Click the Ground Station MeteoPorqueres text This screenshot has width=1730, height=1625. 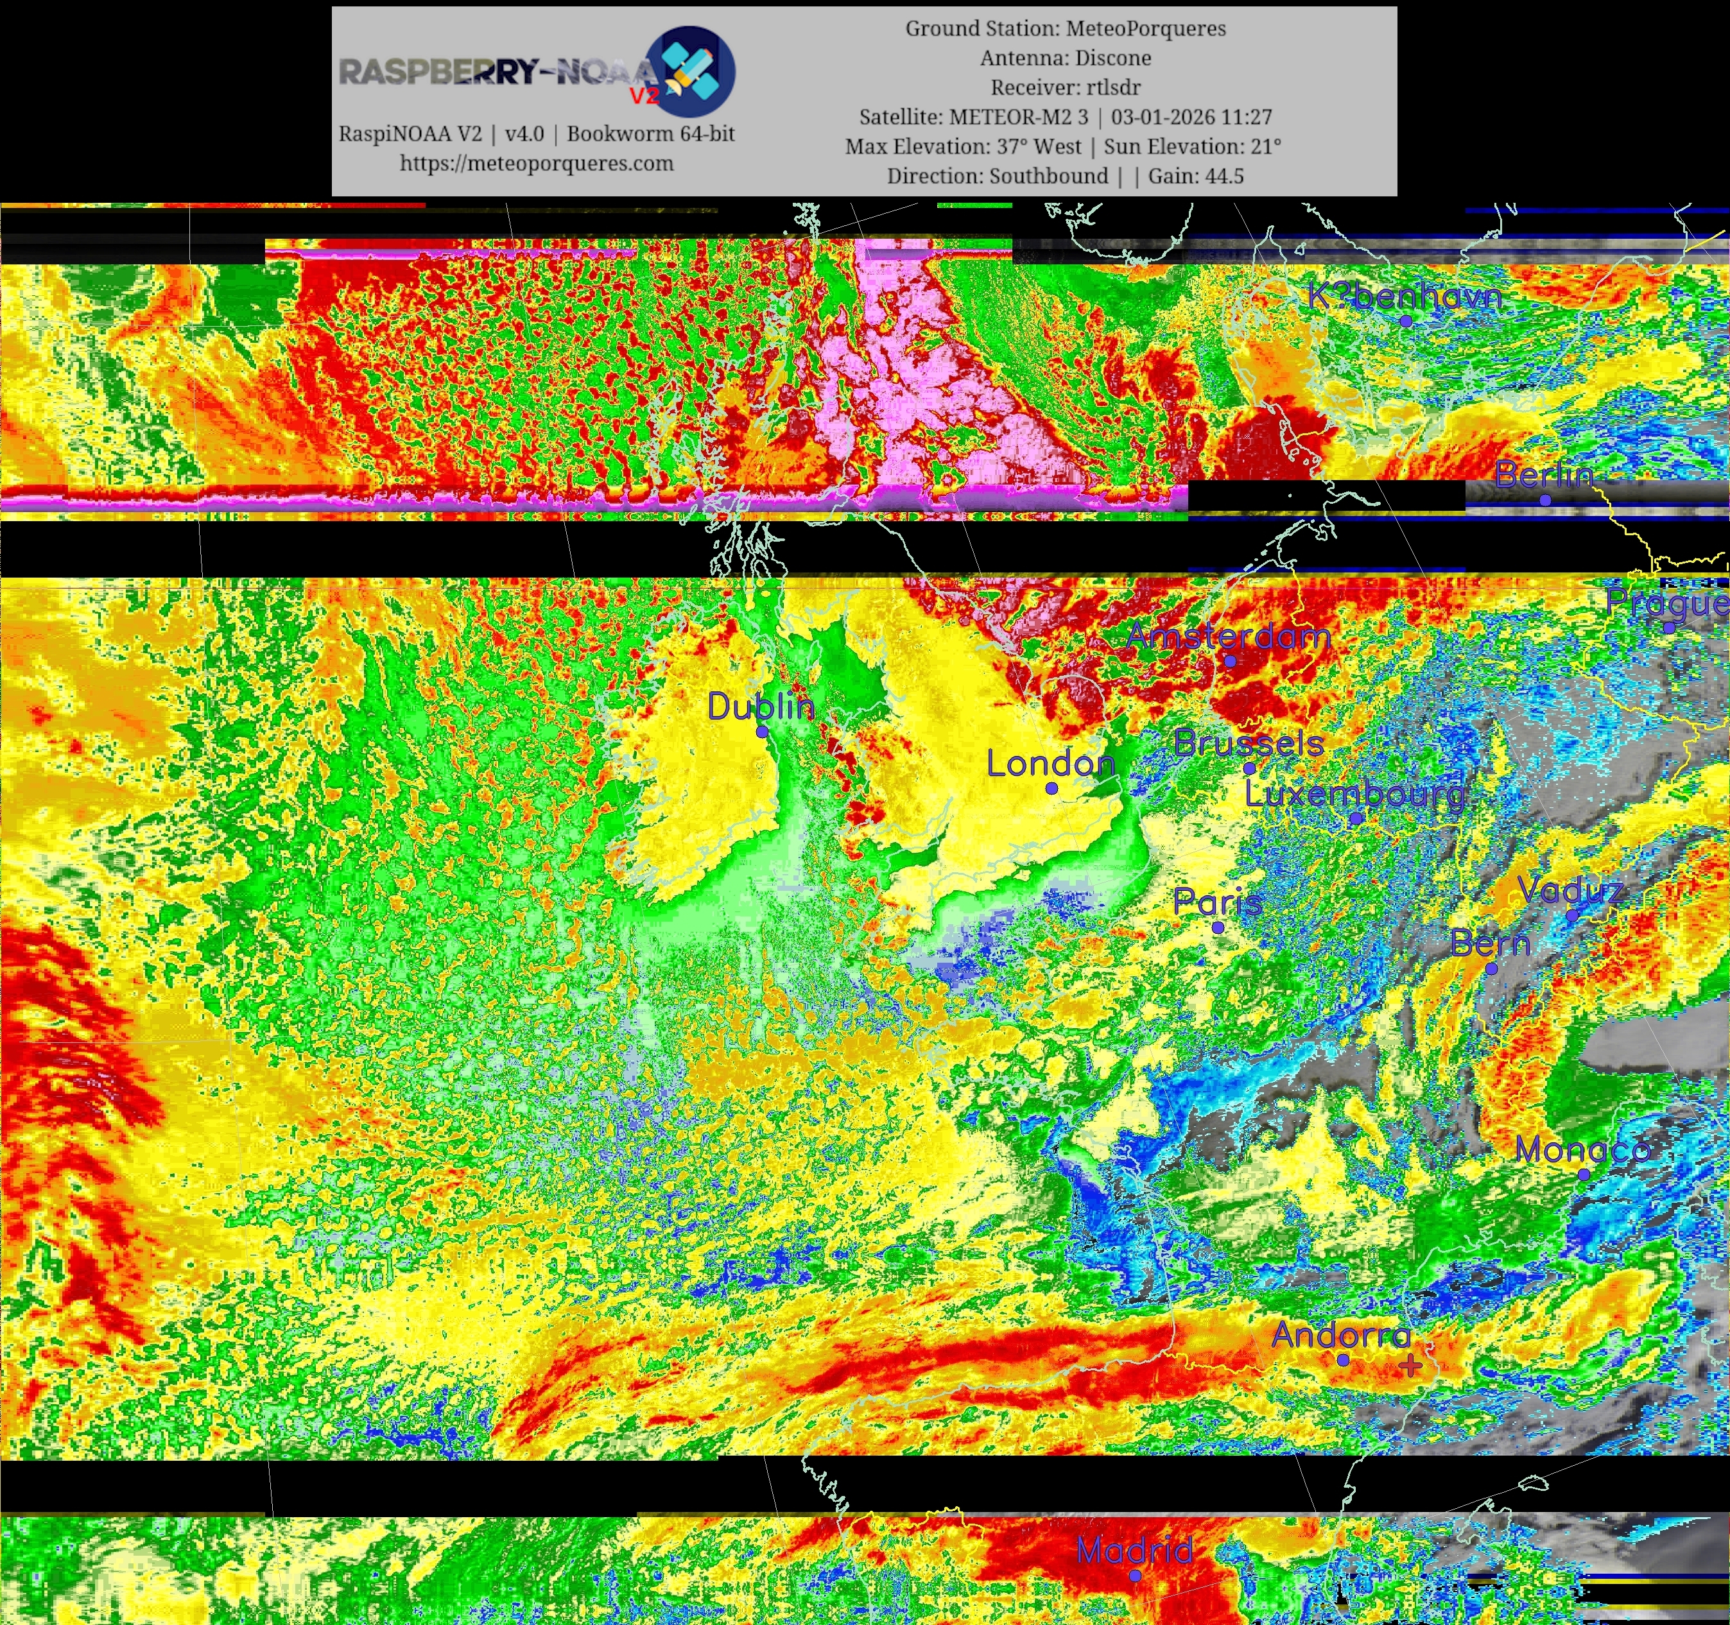click(1065, 29)
